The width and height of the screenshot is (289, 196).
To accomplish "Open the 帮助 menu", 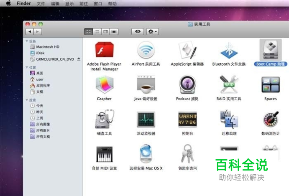I will 112,3.
